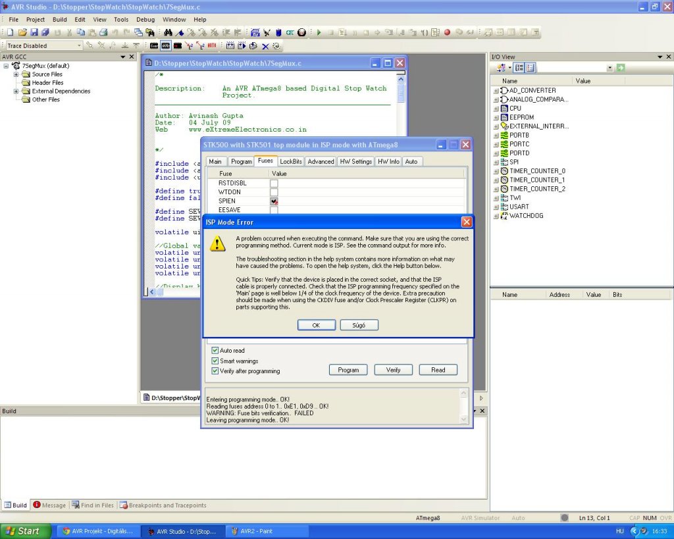Open the Trace Disabled dropdown

click(x=79, y=45)
